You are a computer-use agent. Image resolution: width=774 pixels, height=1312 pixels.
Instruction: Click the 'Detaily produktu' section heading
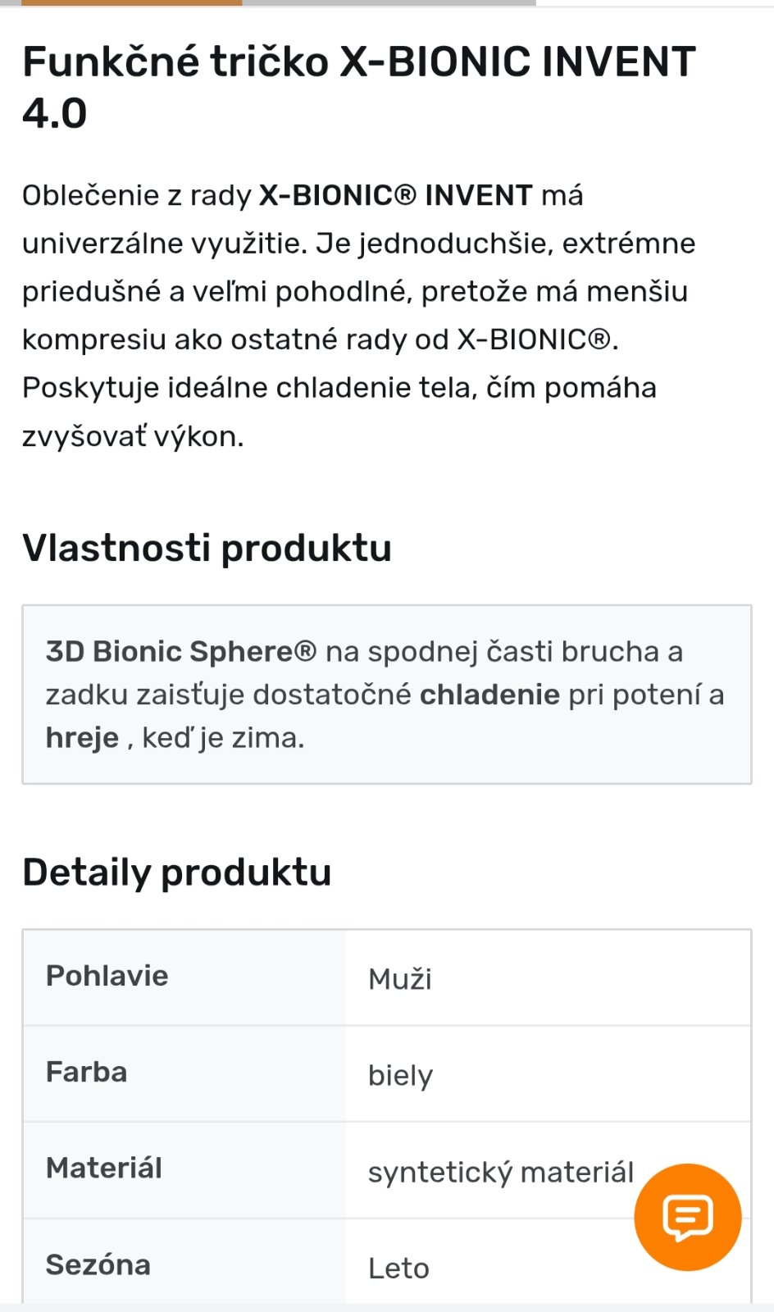click(x=176, y=872)
